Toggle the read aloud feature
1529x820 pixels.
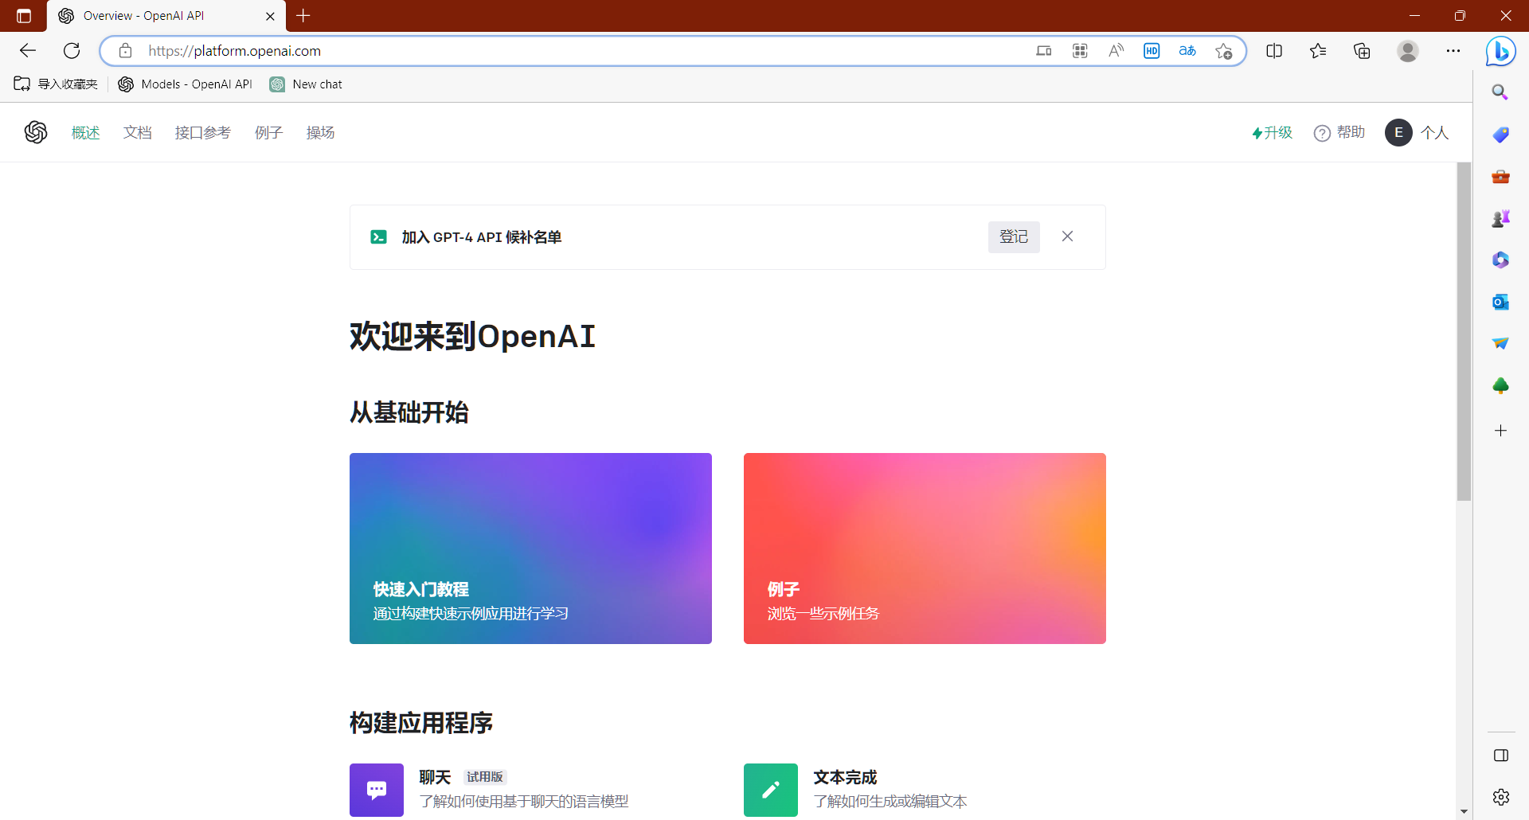click(x=1116, y=51)
